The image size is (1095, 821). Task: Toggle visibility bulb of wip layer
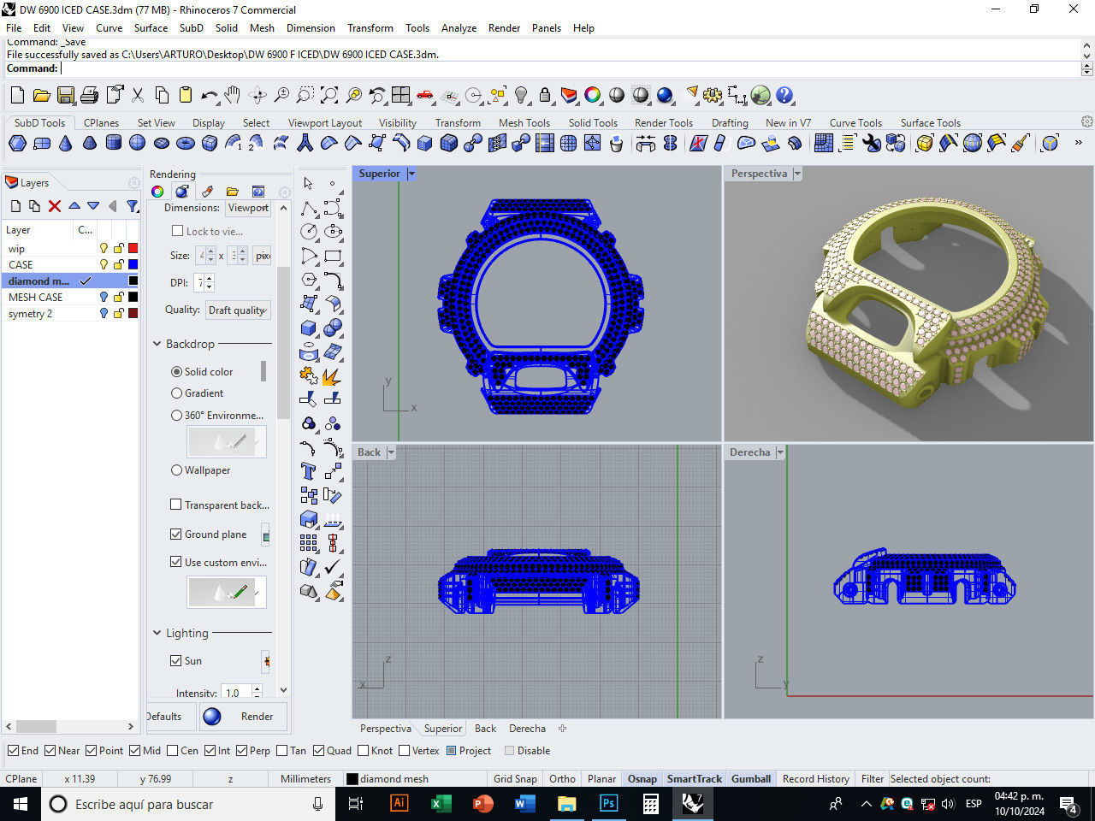104,249
